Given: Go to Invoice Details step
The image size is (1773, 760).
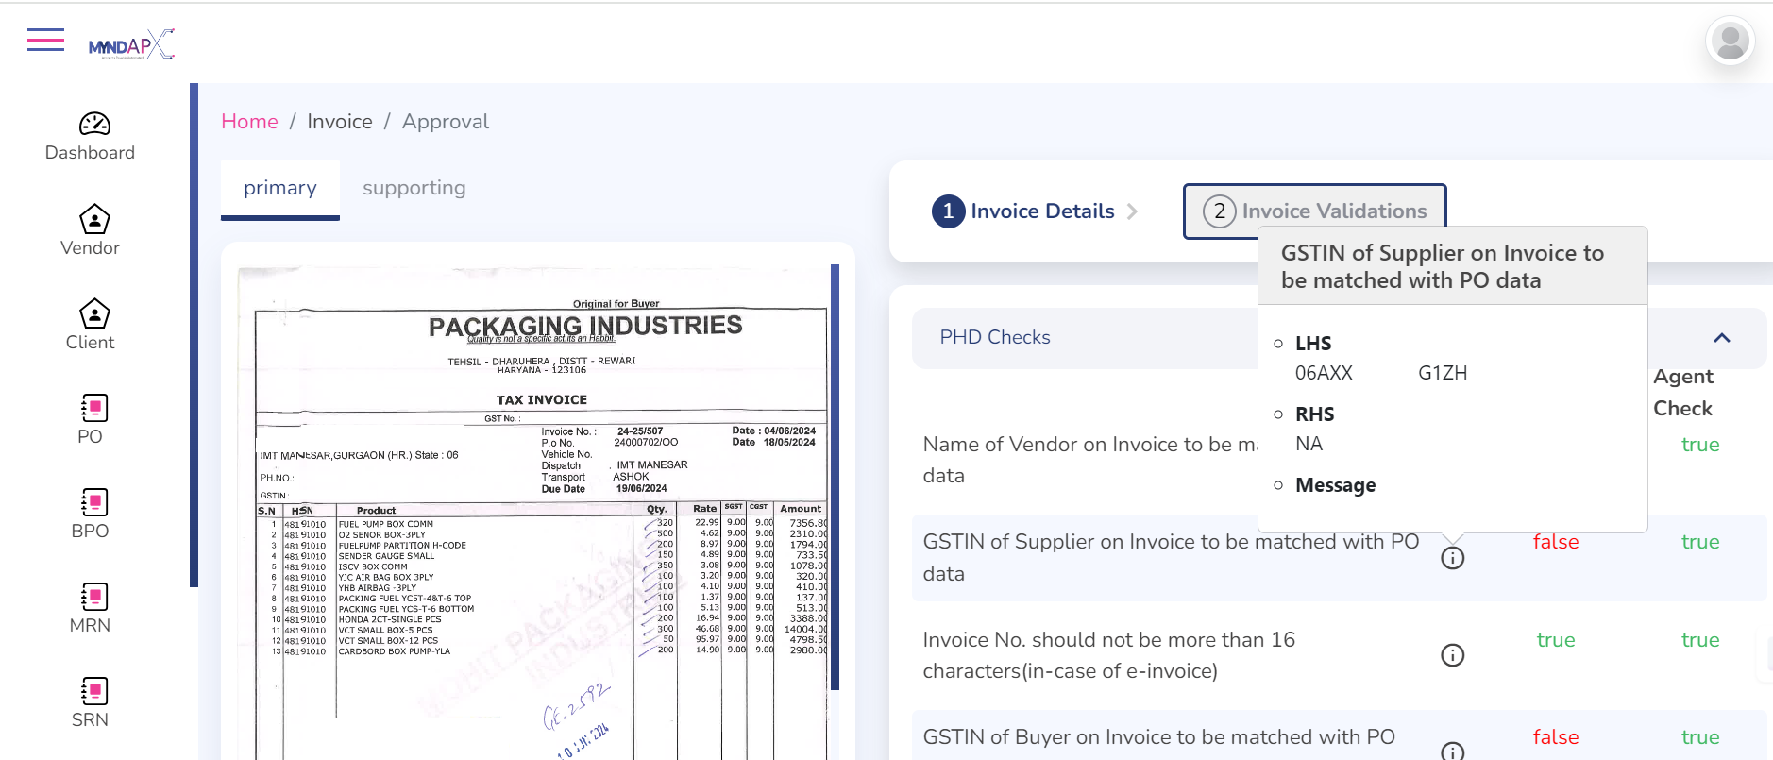Looking at the screenshot, I should (x=1023, y=211).
